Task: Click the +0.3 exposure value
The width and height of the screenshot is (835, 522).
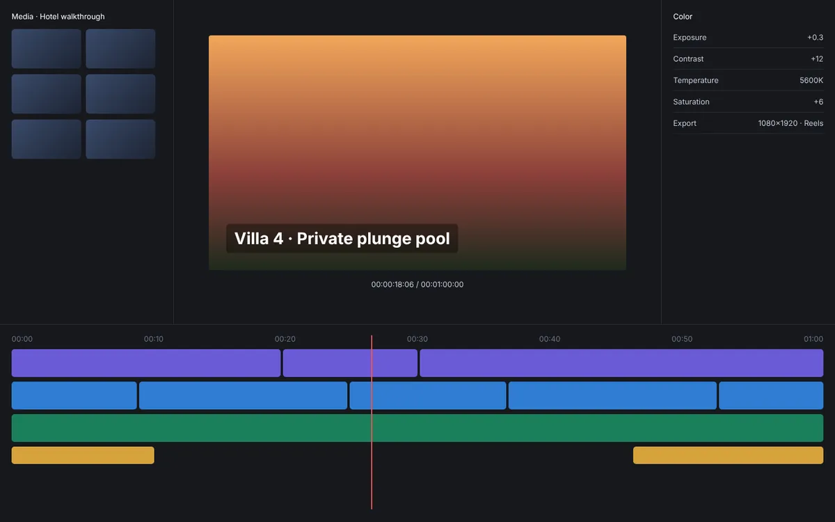Action: click(x=815, y=38)
